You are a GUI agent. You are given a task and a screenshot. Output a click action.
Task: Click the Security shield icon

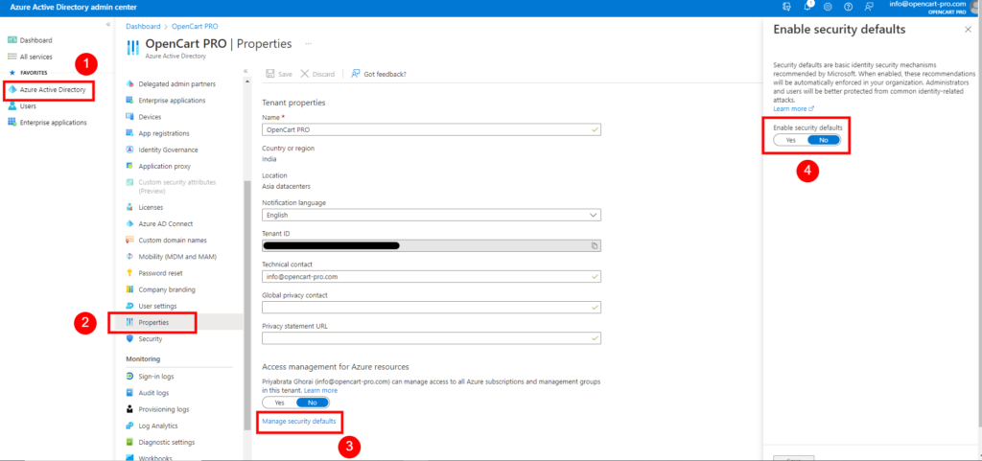pos(130,338)
